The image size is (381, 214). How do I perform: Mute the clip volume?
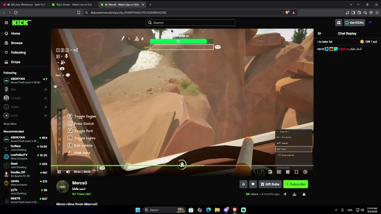(x=68, y=172)
